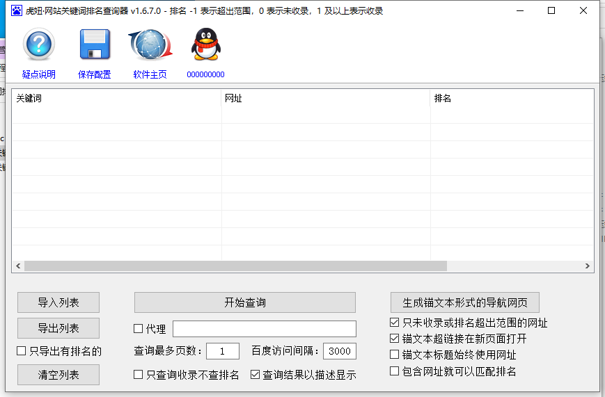This screenshot has height=397, width=605.
Task: Click 生成锚文本形式的导航网页 button
Action: pyautogui.click(x=465, y=302)
